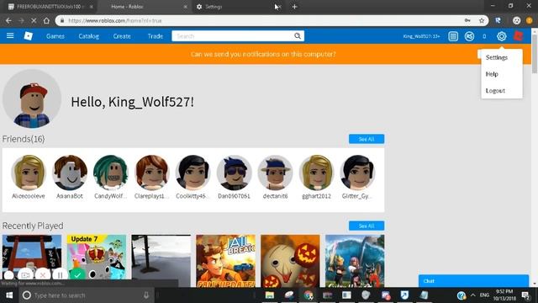
Task: Show hidden system tray icons
Action: click(473, 295)
